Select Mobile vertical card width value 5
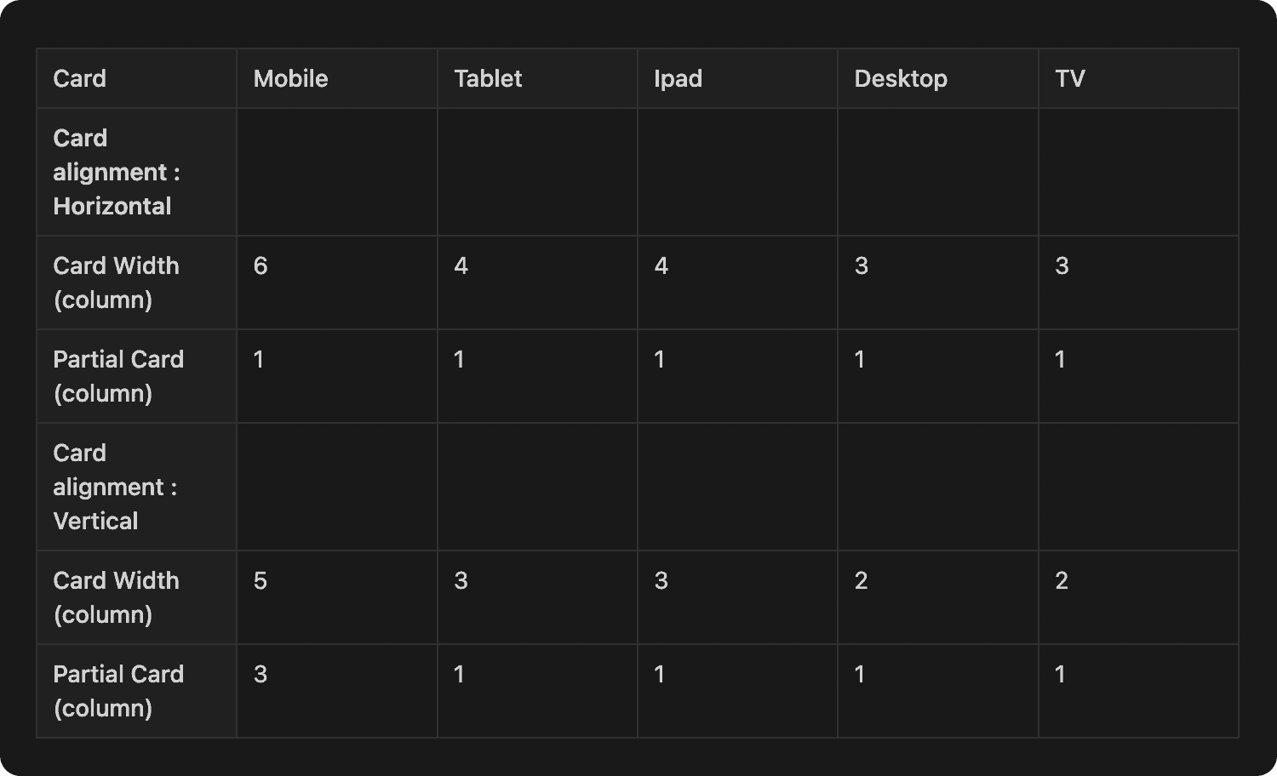Viewport: 1277px width, 776px height. (x=261, y=580)
